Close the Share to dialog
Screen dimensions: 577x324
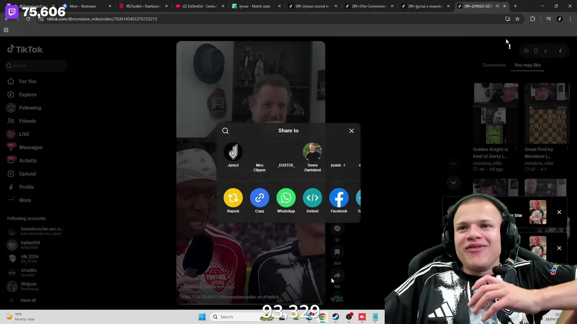[352, 131]
